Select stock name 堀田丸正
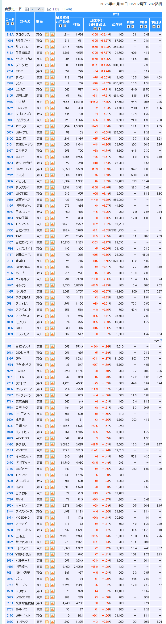 [x=22, y=96]
